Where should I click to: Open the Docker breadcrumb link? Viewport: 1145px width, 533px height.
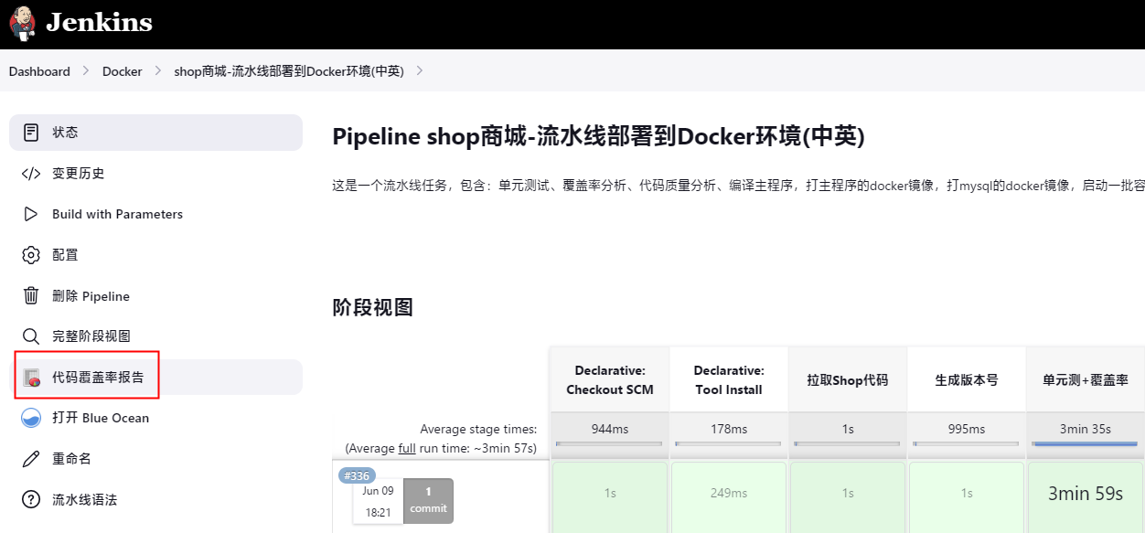click(x=123, y=71)
